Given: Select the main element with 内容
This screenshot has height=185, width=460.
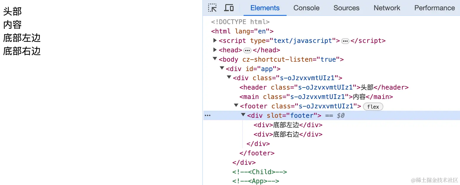Looking at the screenshot, I should click(x=316, y=97).
